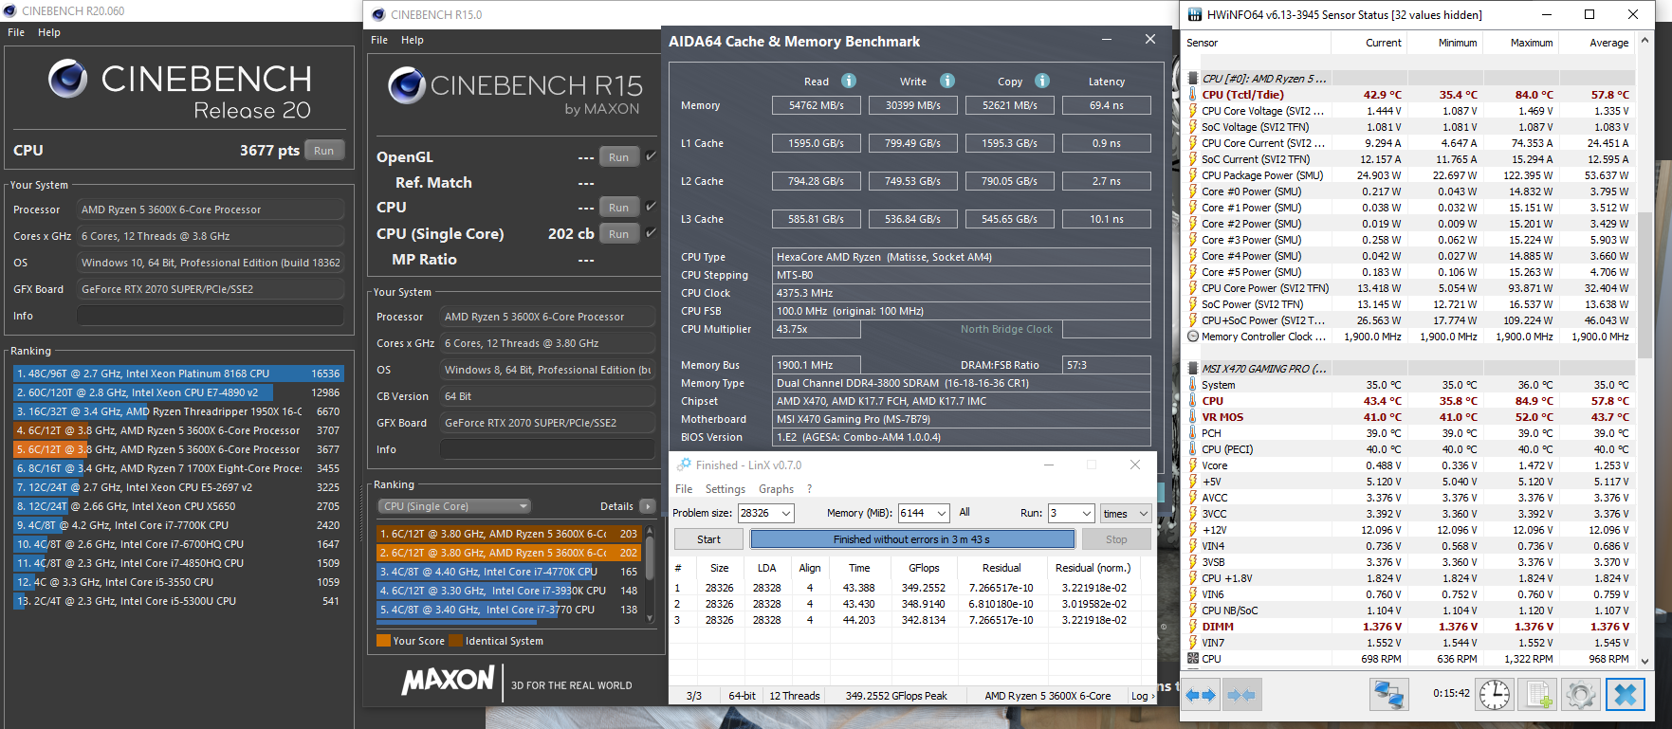Image resolution: width=1672 pixels, height=729 pixels.
Task: Click Maximum column header in HWiNFO
Action: [1521, 43]
